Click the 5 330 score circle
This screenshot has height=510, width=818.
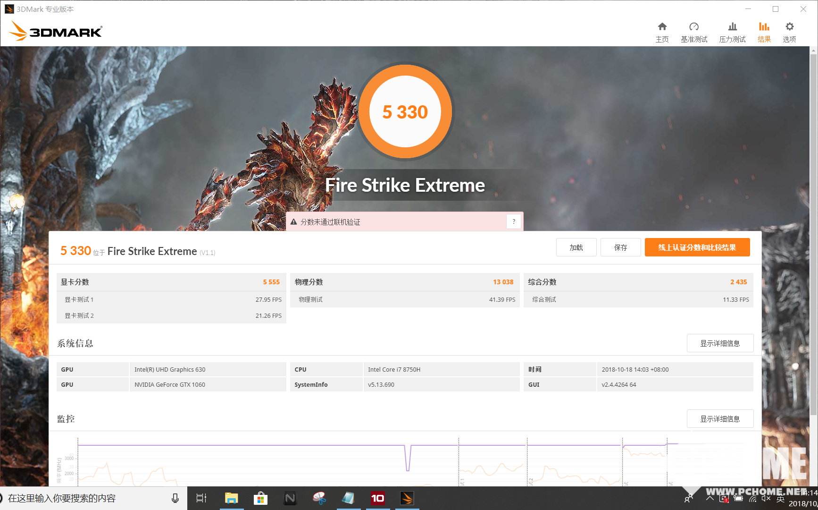[405, 112]
